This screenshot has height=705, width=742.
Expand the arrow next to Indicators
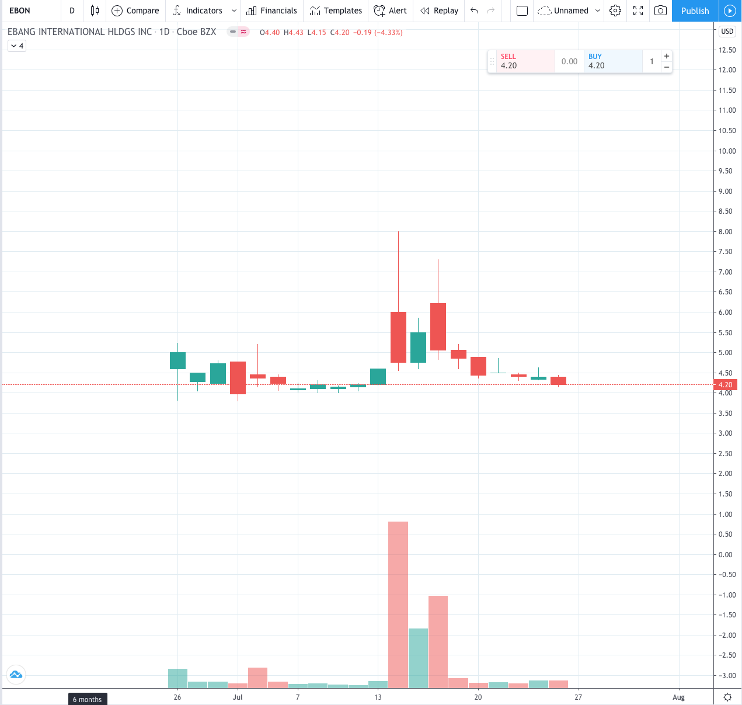click(234, 11)
